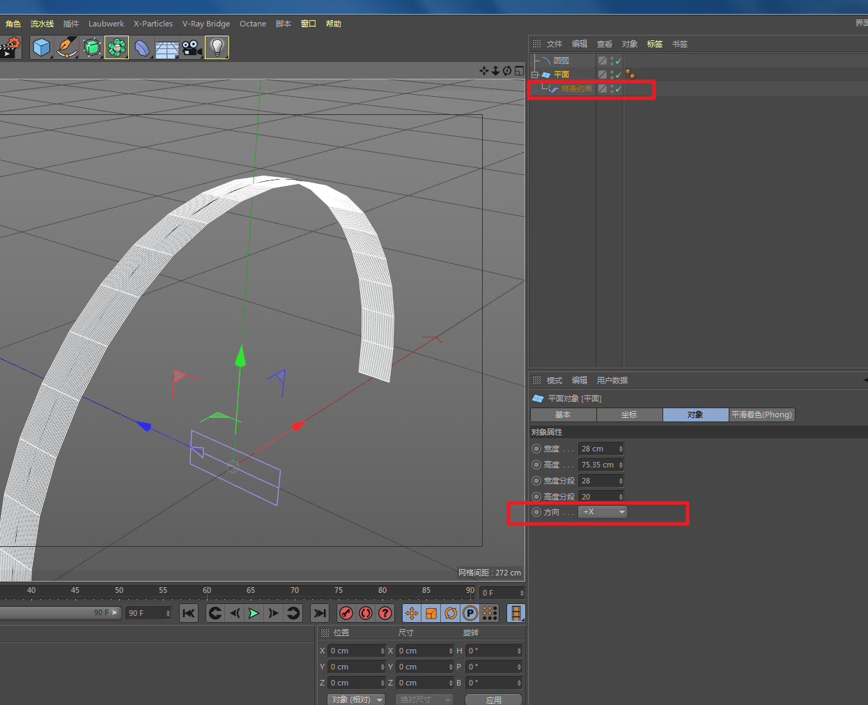Open the disabled 绝对尺寸 size dropdown

click(x=424, y=699)
